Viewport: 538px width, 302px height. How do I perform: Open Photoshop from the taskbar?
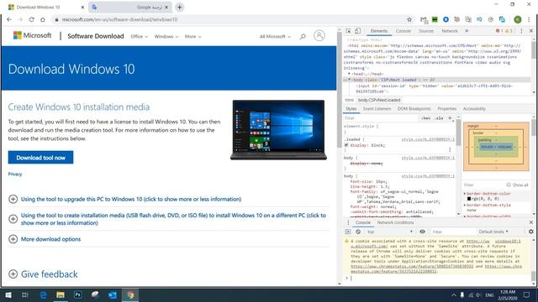point(77,294)
